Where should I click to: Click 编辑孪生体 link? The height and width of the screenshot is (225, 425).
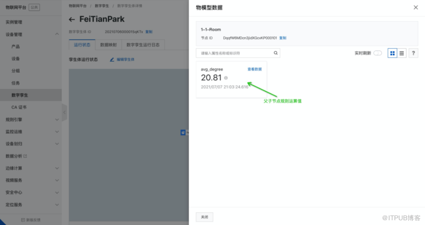[x=125, y=59]
